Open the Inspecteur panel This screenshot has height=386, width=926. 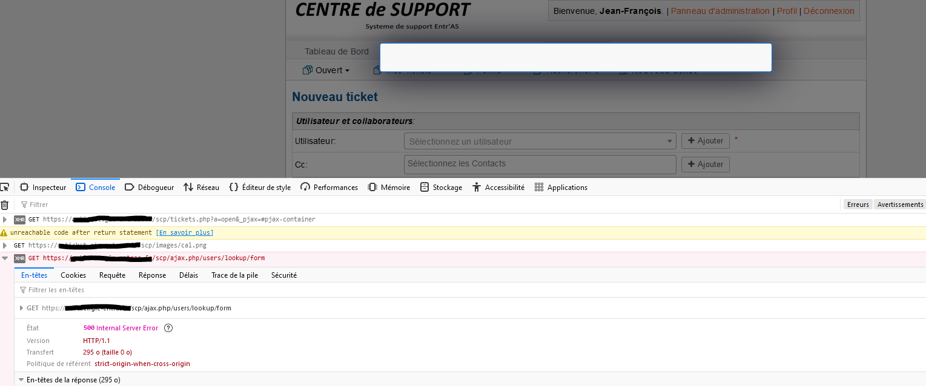43,188
